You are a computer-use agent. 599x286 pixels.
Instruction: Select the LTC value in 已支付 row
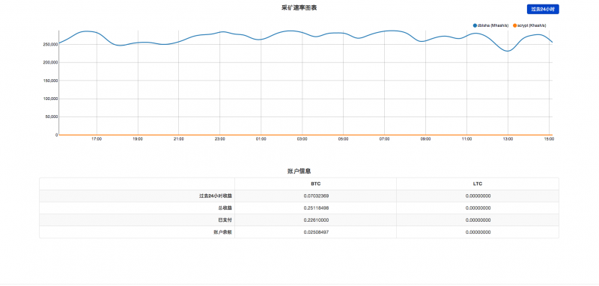(x=478, y=220)
